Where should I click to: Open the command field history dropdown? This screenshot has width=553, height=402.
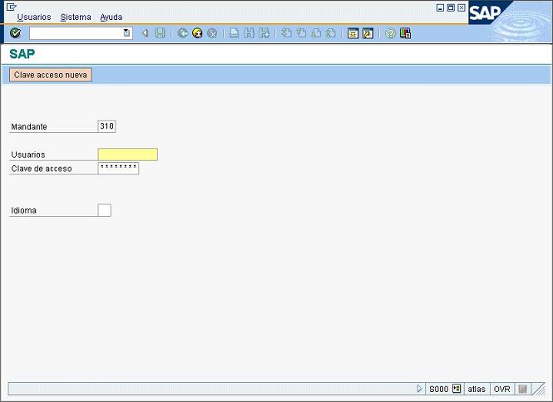tap(126, 33)
